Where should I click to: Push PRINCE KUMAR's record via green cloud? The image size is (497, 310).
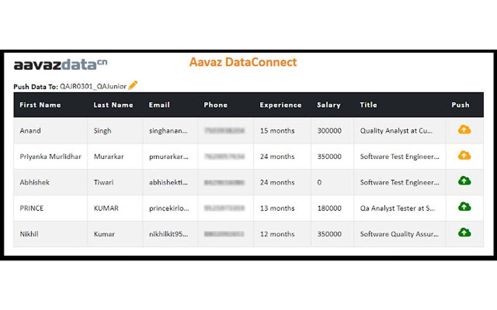464,207
